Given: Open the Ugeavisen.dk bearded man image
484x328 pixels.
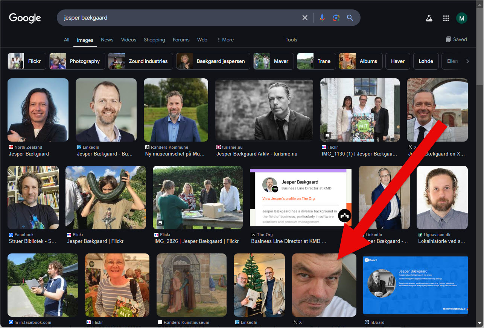Looking at the screenshot, I should pos(442,197).
